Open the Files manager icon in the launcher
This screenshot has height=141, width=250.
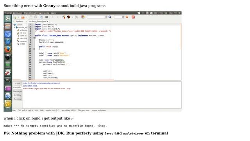pos(8,26)
